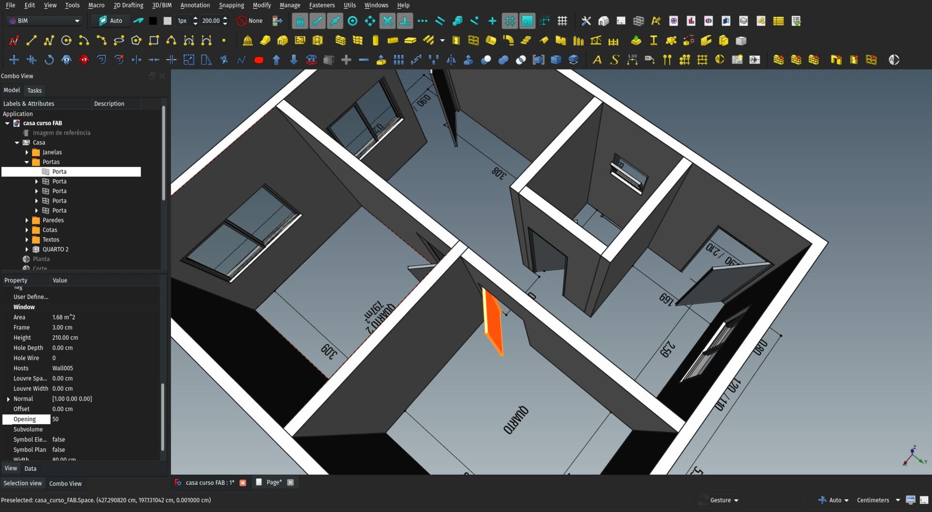Viewport: 932px width, 512px height.
Task: Click the Text annotation tool
Action: pos(597,60)
